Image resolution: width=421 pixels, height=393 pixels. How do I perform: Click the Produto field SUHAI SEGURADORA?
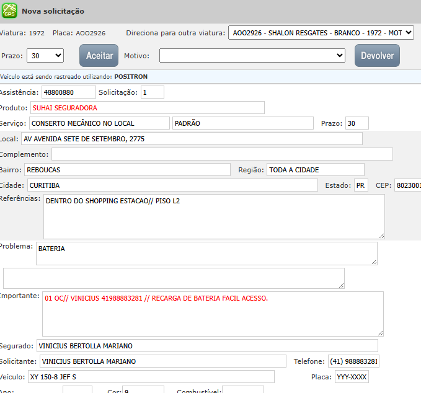148,108
